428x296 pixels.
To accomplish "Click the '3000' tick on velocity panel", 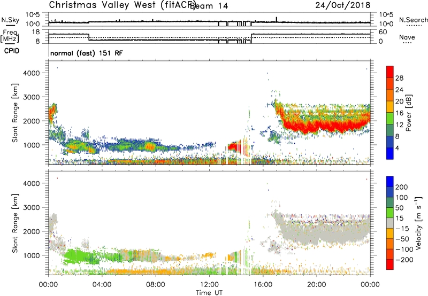I will click(31, 207).
